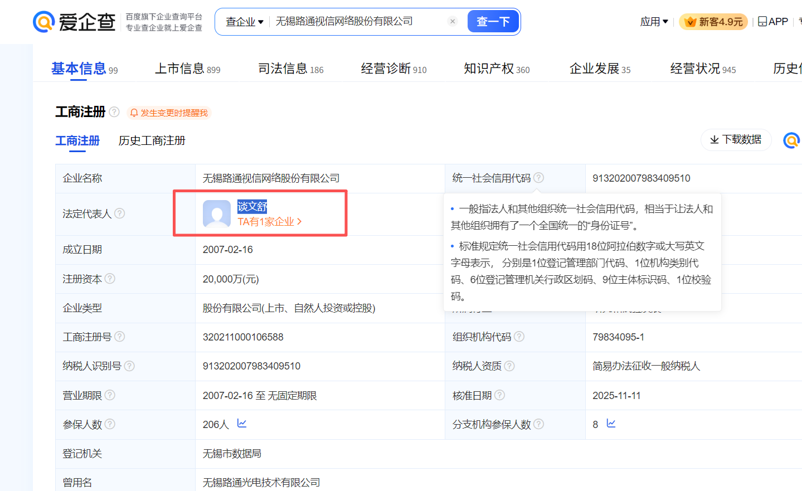Click the legal representative avatar
This screenshot has height=491, width=802.
pos(217,214)
